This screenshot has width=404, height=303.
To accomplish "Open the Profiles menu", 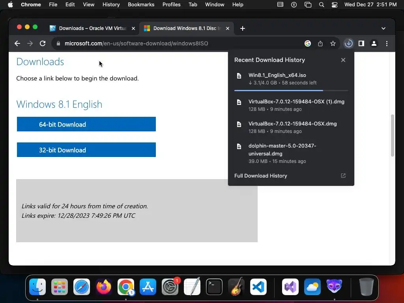I will tap(171, 5).
